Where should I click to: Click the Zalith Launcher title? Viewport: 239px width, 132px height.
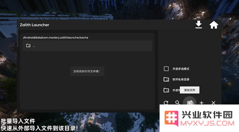point(35,25)
